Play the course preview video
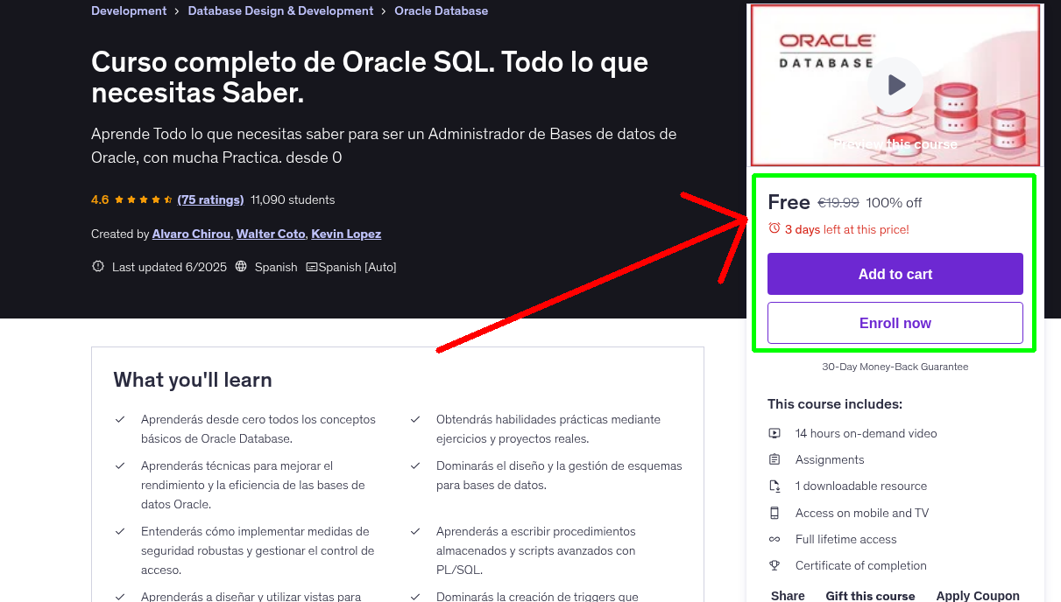The width and height of the screenshot is (1061, 602). [x=895, y=84]
